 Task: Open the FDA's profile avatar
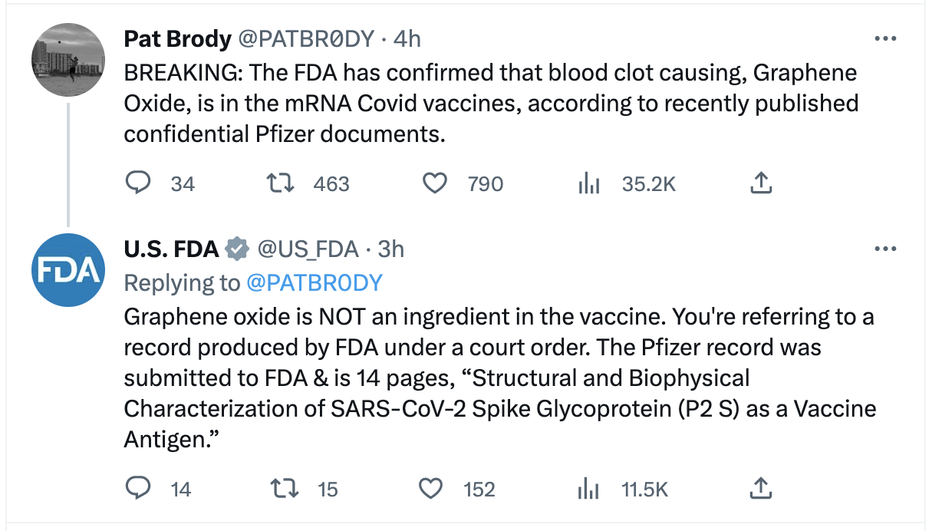pos(68,269)
